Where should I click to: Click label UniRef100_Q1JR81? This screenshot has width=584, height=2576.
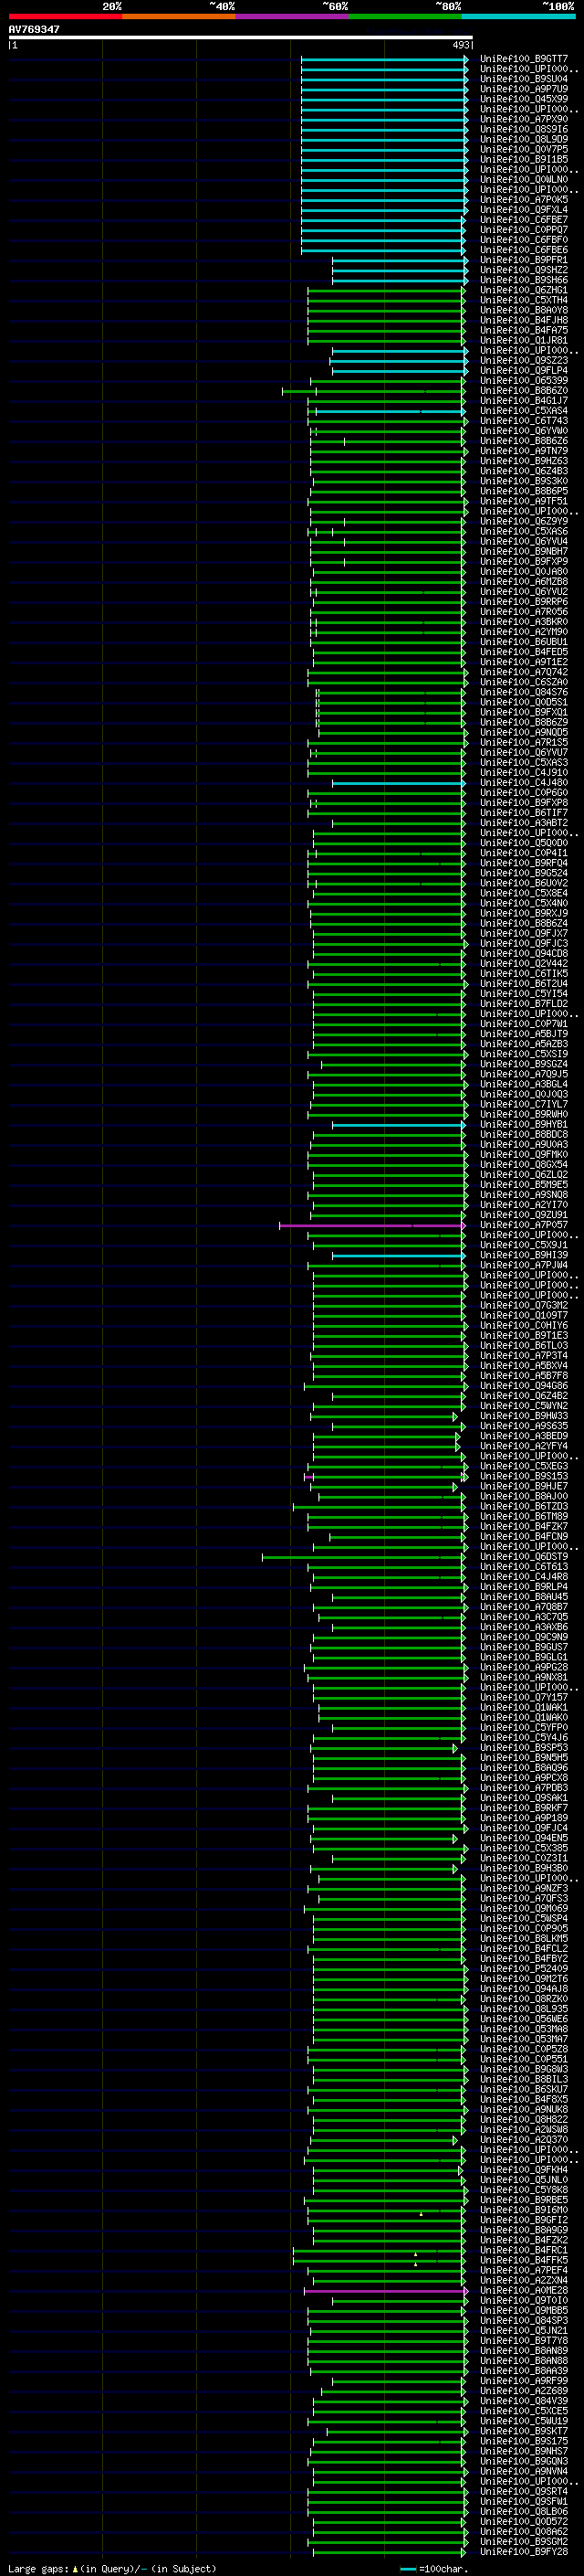523,340
